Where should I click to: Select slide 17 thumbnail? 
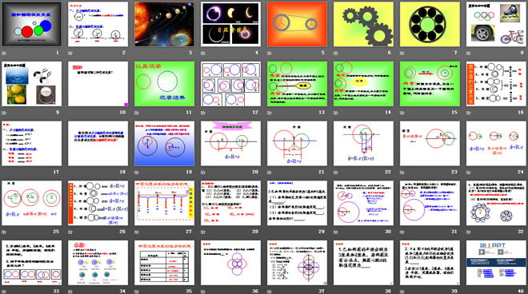click(x=32, y=143)
